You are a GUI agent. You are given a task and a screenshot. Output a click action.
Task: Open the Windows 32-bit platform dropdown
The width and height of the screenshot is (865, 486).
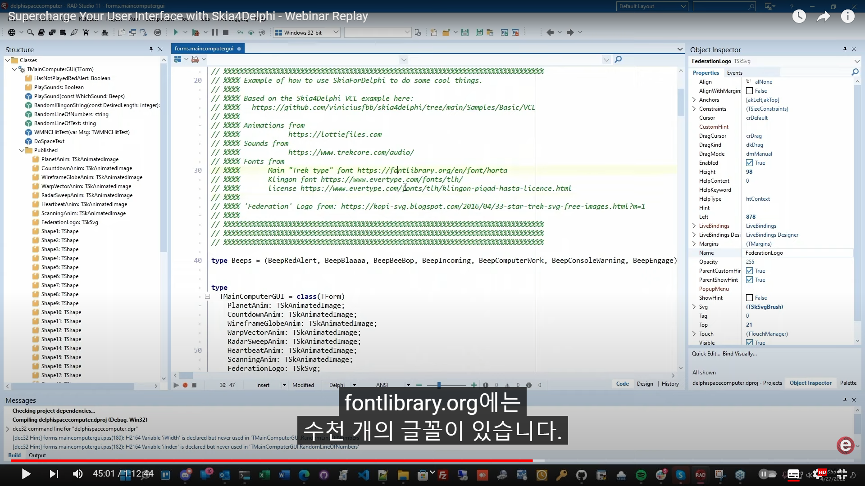click(x=336, y=32)
